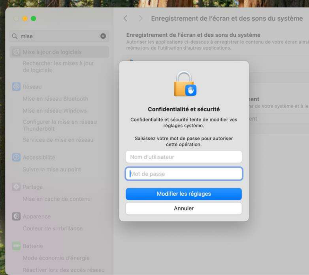Image resolution: width=309 pixels, height=275 pixels.
Task: Open Mise en réseau Bluetooth result
Action: pyautogui.click(x=55, y=99)
